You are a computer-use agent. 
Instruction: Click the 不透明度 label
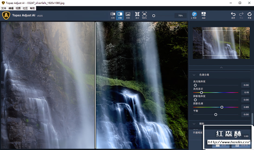point(198,133)
